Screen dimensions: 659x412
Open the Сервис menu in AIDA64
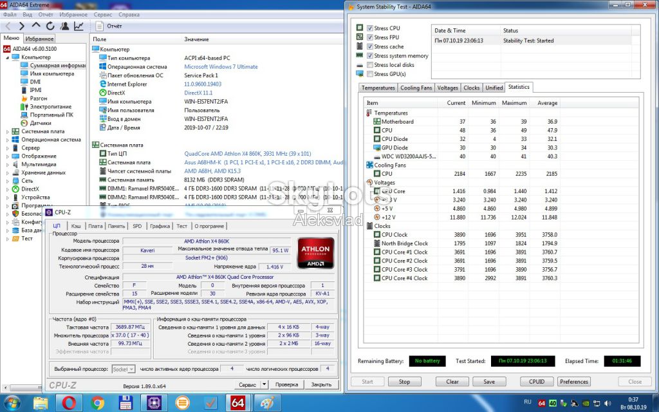(x=103, y=14)
